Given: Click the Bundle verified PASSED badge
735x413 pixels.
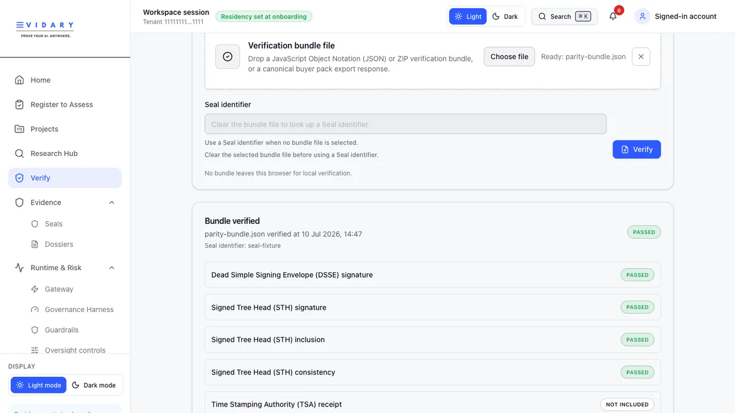Looking at the screenshot, I should (x=644, y=232).
